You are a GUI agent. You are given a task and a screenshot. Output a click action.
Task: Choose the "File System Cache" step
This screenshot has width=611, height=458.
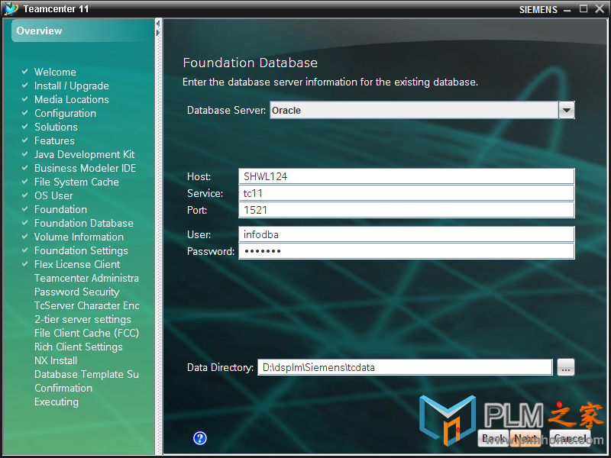coord(76,182)
